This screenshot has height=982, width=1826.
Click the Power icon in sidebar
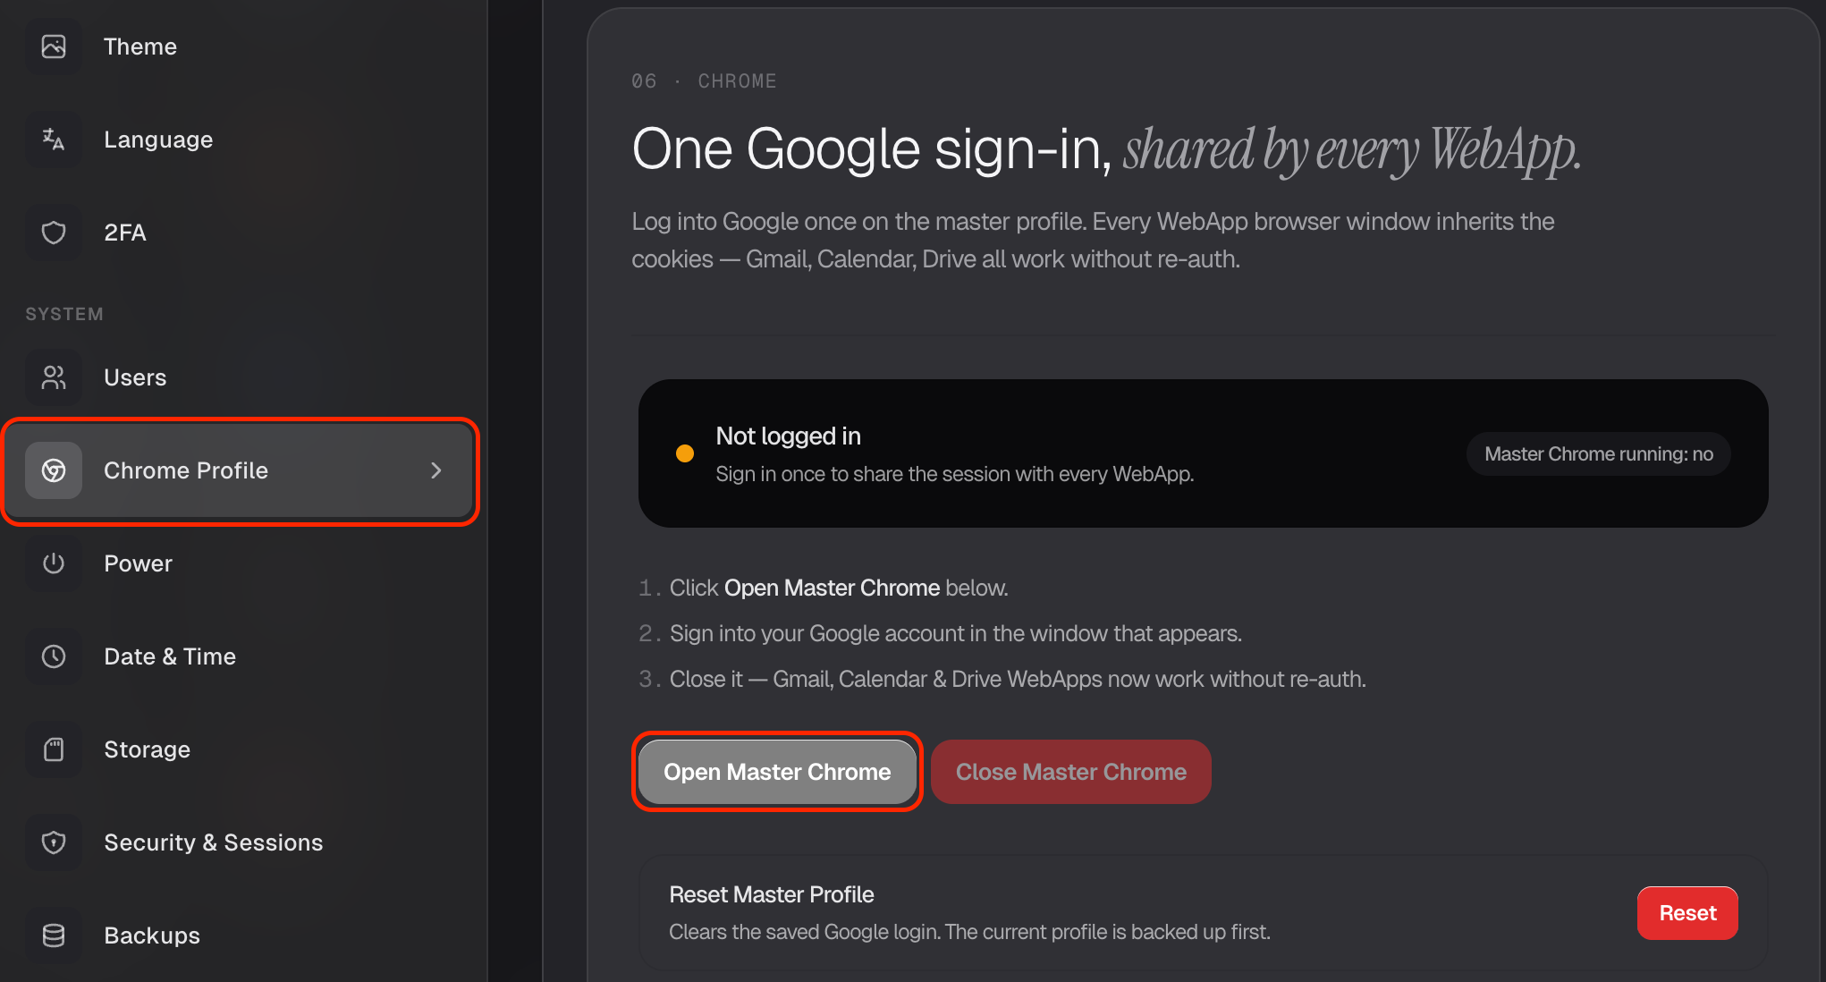pyautogui.click(x=54, y=563)
